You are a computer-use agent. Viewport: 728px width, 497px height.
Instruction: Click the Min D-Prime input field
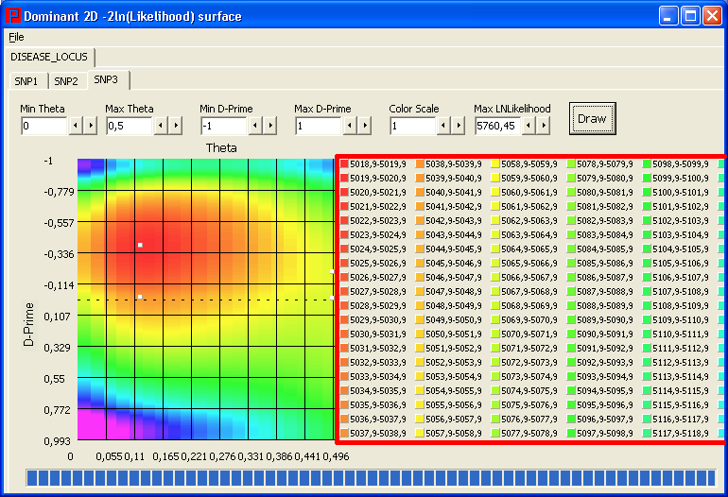point(224,126)
